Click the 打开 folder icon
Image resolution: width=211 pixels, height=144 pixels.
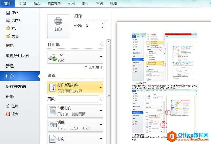[x=8, y=28]
